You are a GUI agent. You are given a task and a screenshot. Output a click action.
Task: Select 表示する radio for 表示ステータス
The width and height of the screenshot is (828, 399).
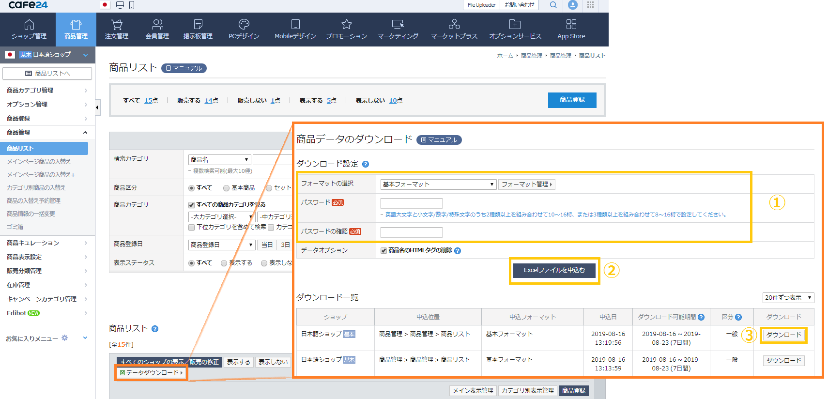coord(224,263)
